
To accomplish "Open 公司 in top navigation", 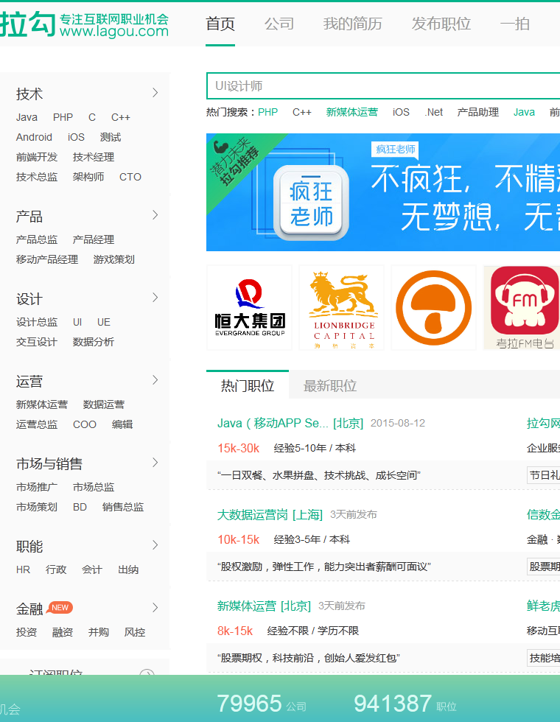I will coord(279,24).
